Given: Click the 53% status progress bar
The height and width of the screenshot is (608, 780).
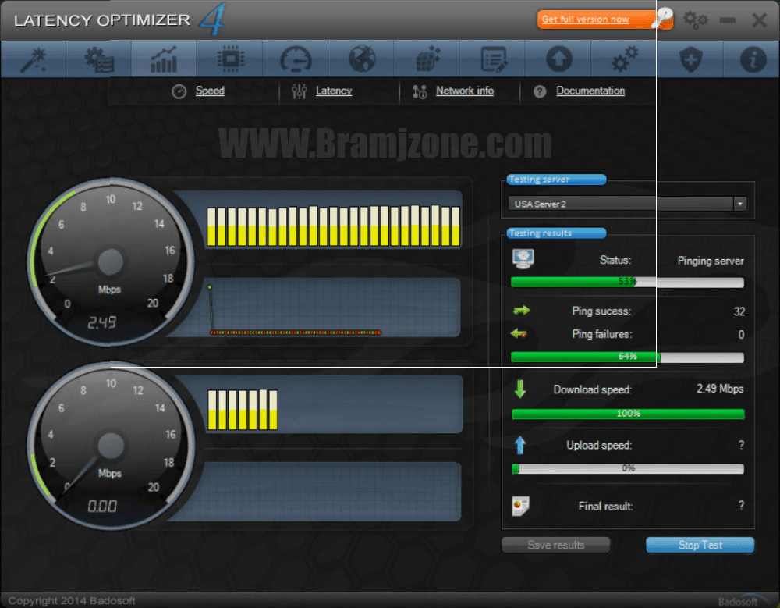Looking at the screenshot, I should point(627,282).
